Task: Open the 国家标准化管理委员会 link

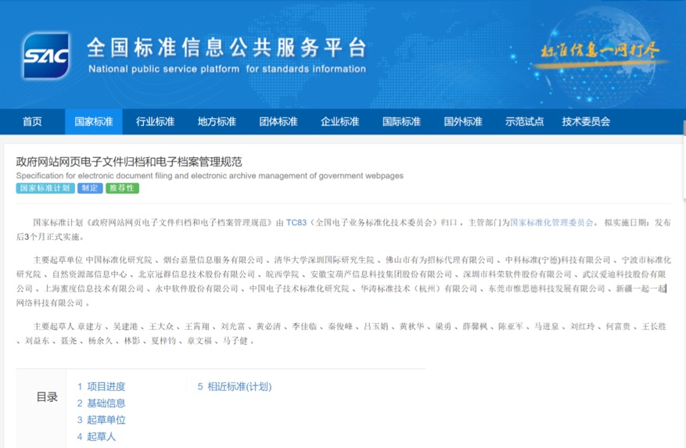Action: point(553,223)
